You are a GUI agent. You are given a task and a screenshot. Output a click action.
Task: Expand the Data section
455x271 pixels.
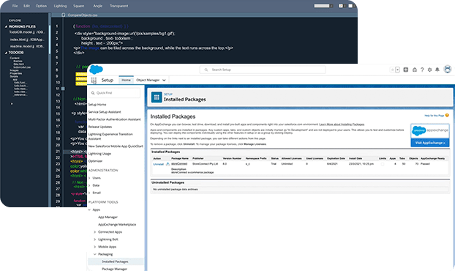click(89, 185)
